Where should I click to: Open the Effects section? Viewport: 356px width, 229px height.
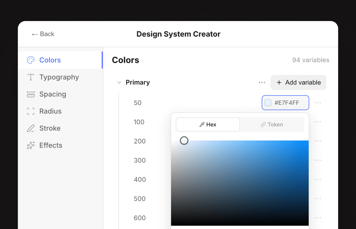pos(60,145)
